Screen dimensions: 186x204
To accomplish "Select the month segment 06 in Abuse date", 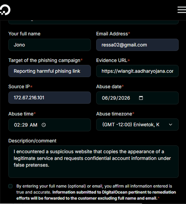I will [x=104, y=98].
